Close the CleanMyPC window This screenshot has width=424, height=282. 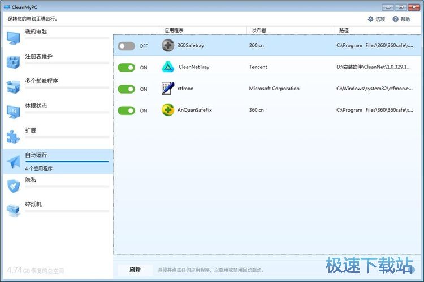tap(414, 7)
